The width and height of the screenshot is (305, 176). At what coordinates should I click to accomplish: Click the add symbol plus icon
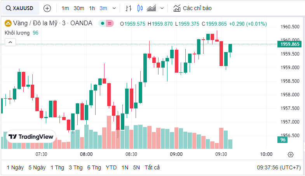point(47,8)
